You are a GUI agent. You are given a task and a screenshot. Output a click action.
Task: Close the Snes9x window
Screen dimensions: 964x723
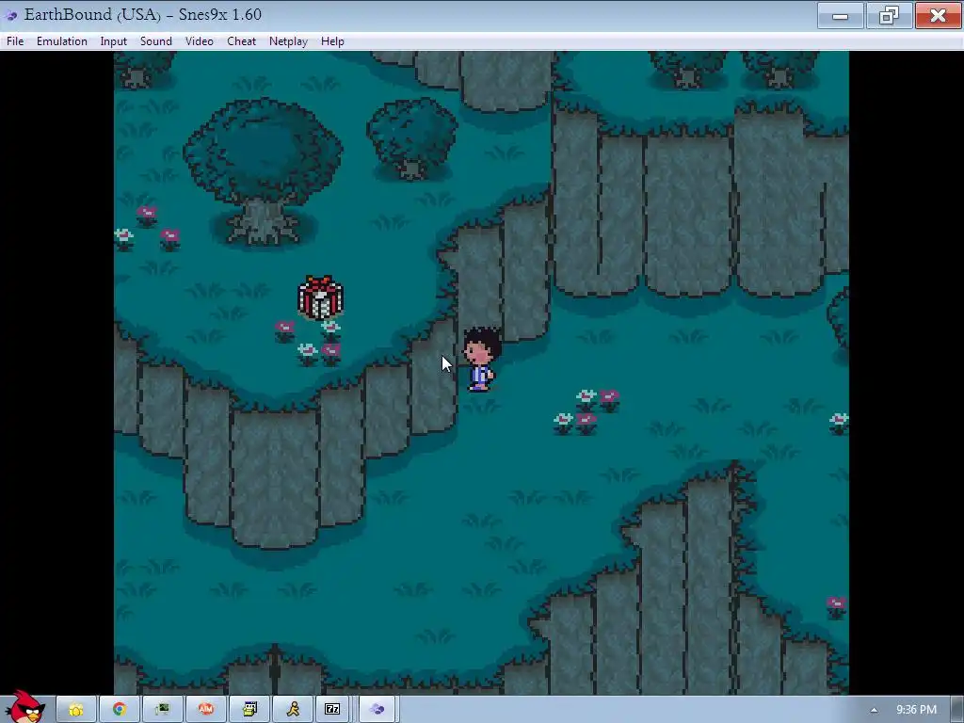click(938, 16)
